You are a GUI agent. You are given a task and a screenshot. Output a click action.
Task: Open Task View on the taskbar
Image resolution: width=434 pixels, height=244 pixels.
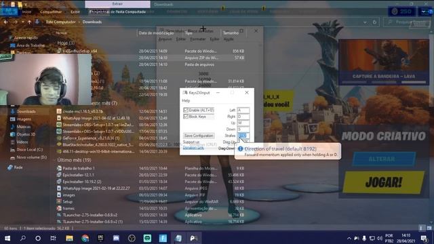pos(53,238)
